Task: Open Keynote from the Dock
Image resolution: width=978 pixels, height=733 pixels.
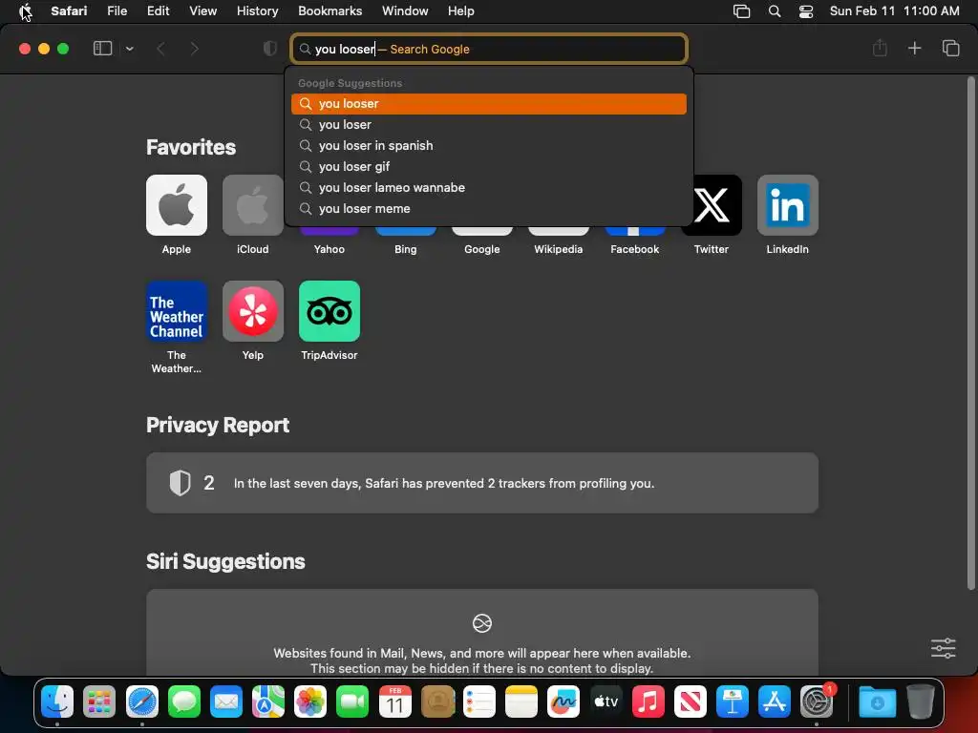Action: click(x=733, y=702)
